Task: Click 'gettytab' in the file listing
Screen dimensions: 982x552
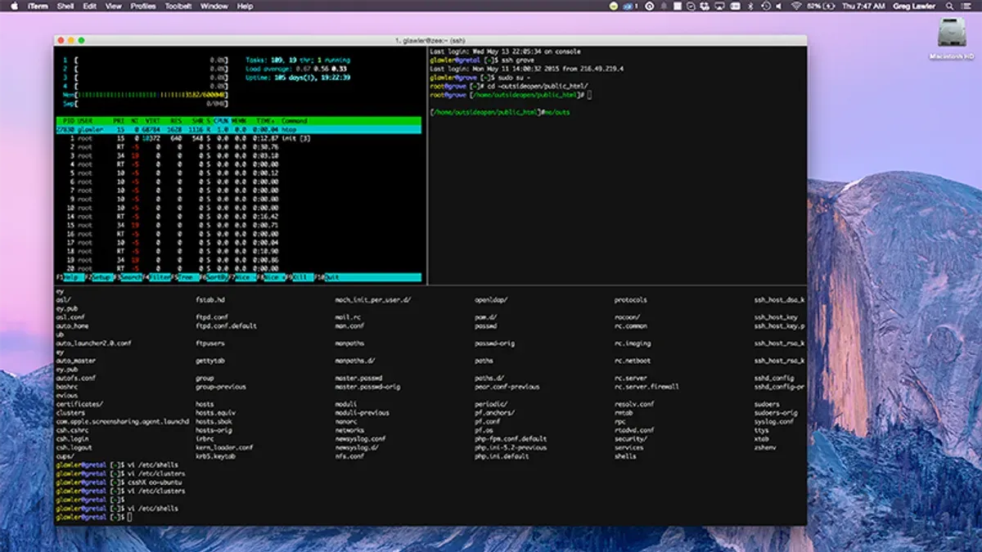Action: (x=209, y=361)
